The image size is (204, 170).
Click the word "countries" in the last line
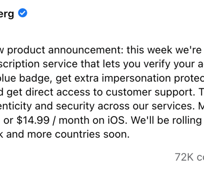point(77,134)
